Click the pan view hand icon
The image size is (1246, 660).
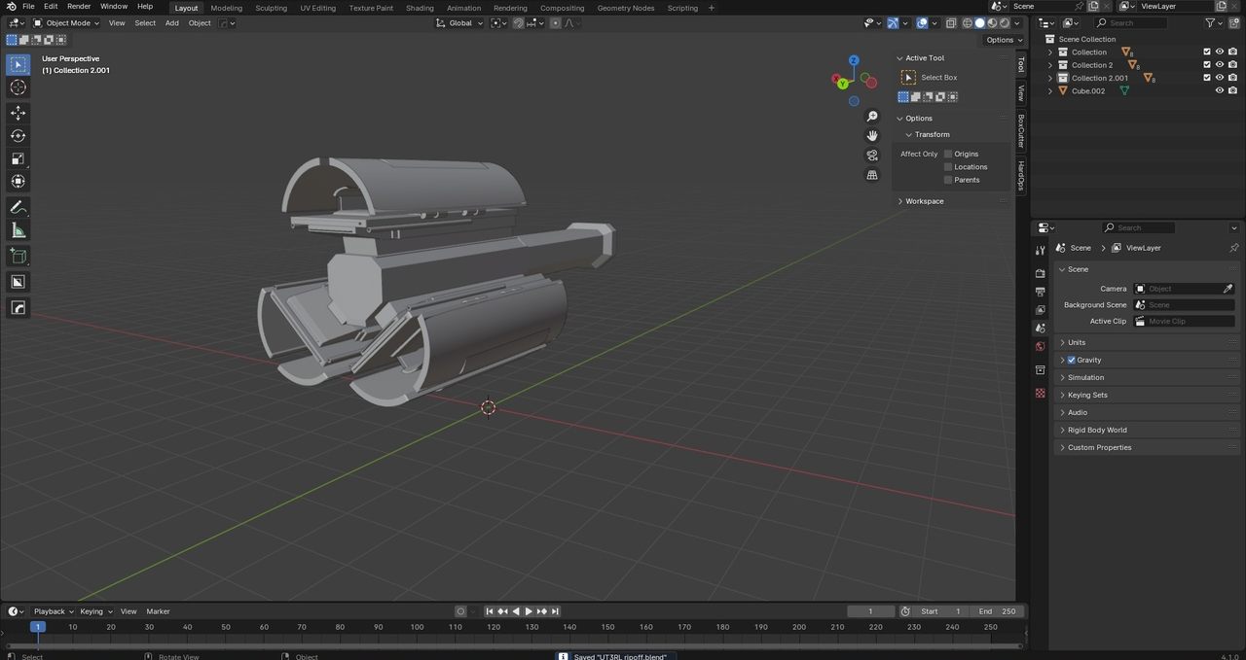(x=872, y=135)
